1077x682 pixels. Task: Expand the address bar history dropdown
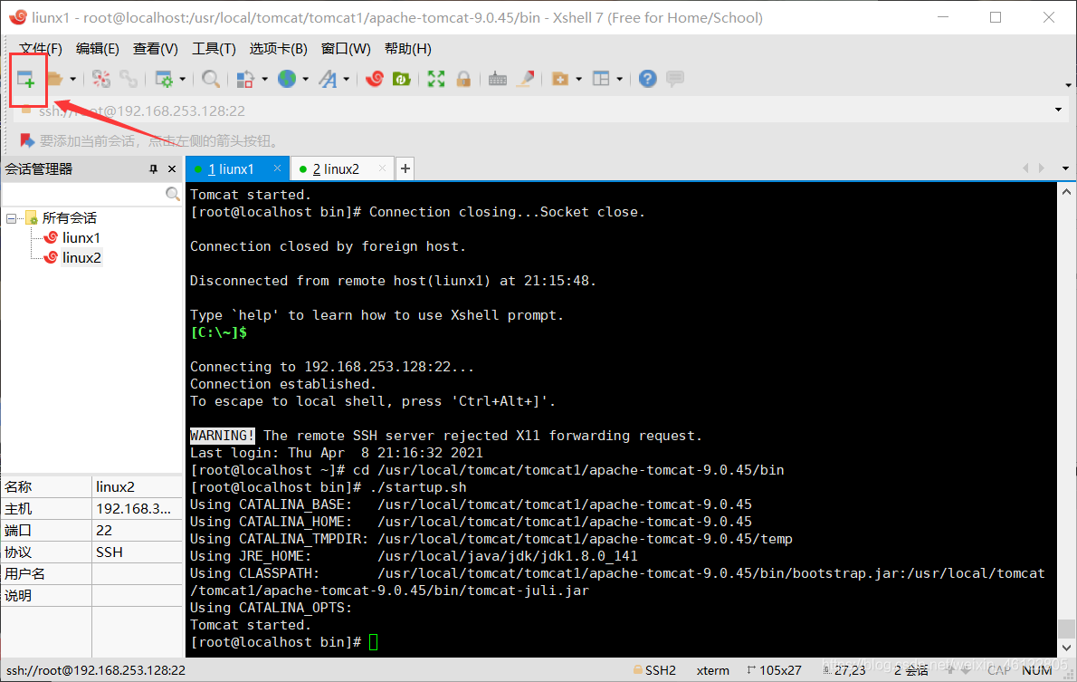[1059, 110]
